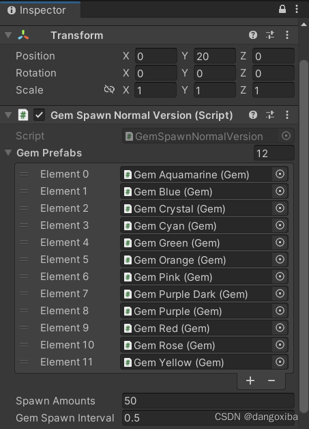
Task: Toggle constrained proportions link for Scale
Action: pyautogui.click(x=109, y=89)
